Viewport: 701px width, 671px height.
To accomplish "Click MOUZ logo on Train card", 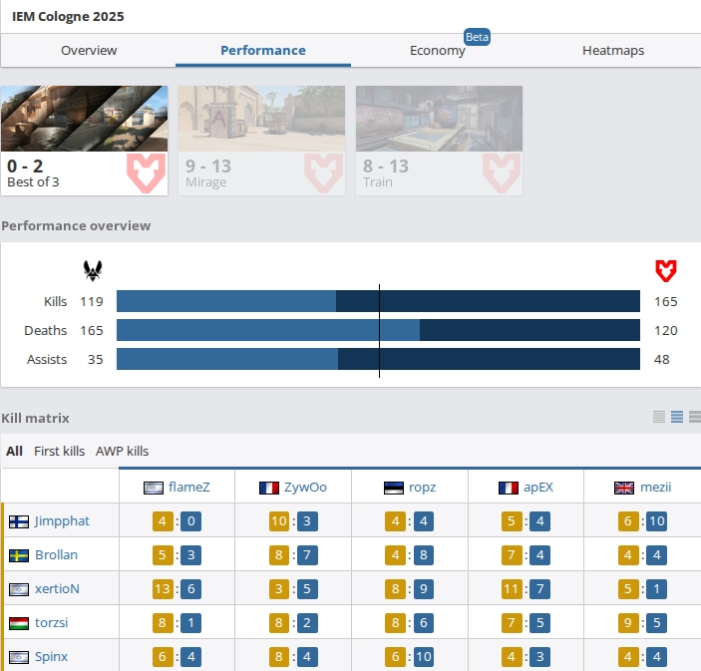I will coord(502,173).
